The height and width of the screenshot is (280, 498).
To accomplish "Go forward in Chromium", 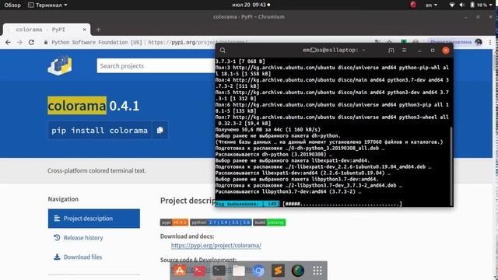I will 19,42.
